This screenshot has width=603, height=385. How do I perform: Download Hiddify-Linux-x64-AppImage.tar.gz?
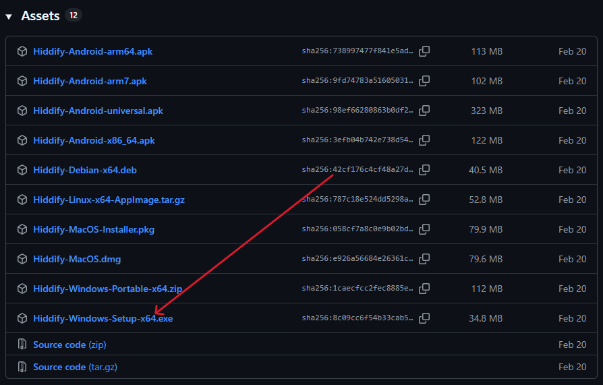(x=109, y=200)
